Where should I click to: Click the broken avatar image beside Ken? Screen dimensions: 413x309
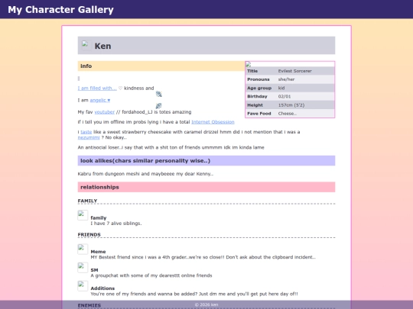pos(86,45)
